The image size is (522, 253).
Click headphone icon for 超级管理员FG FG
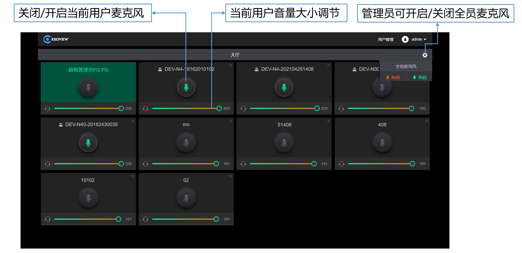pos(48,109)
